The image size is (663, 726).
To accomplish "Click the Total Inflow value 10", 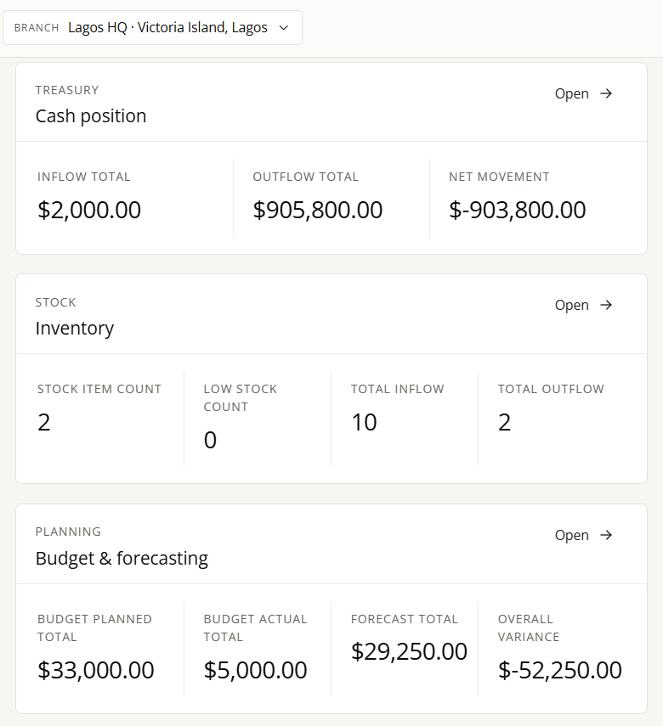I will tap(364, 422).
